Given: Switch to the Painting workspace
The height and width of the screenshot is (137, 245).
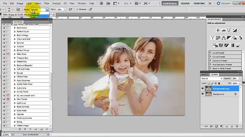Looking at the screenshot, I should pyautogui.click(x=199, y=3).
